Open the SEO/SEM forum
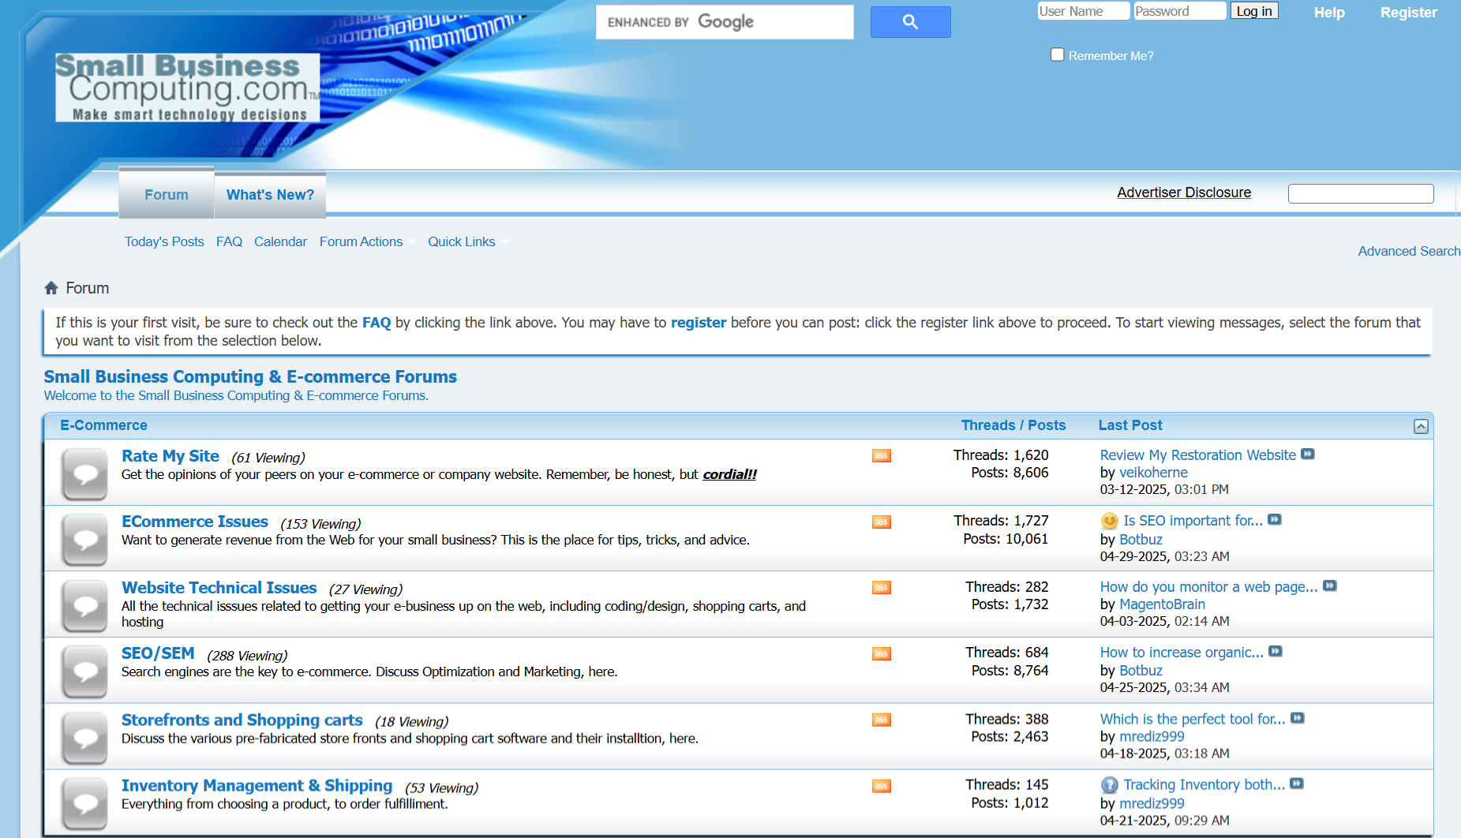 point(158,653)
